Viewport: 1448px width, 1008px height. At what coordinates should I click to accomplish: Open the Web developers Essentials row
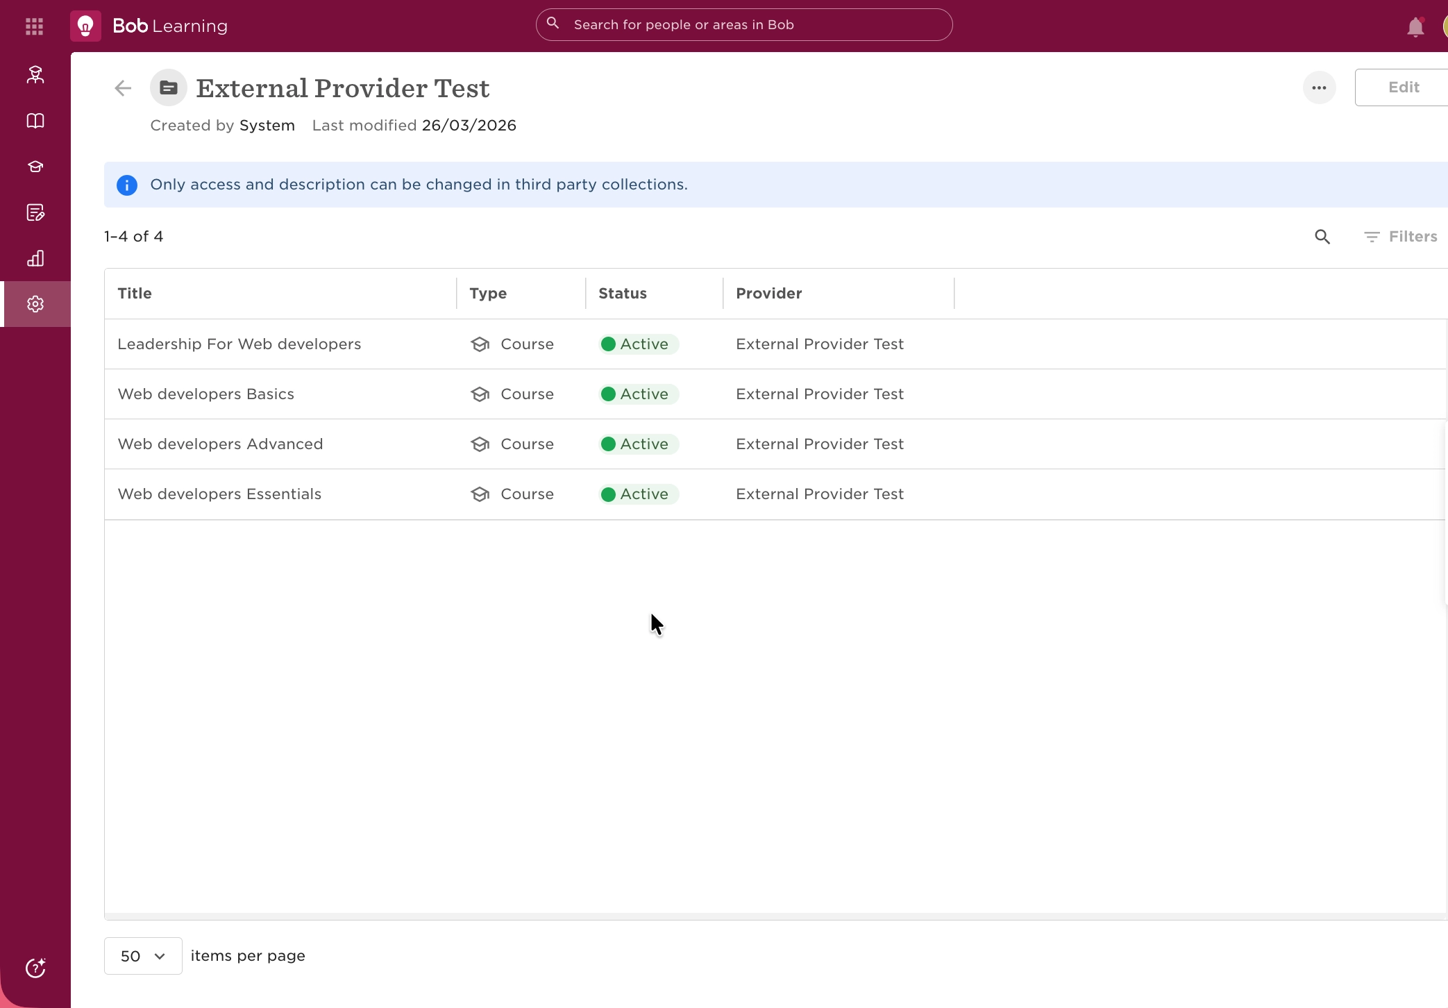[x=219, y=494]
